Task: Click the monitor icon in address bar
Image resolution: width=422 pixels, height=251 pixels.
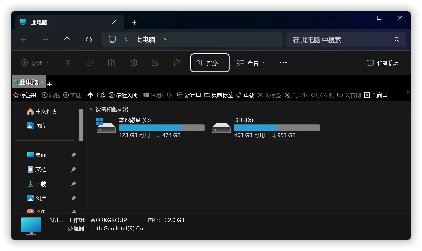Action: click(x=112, y=39)
